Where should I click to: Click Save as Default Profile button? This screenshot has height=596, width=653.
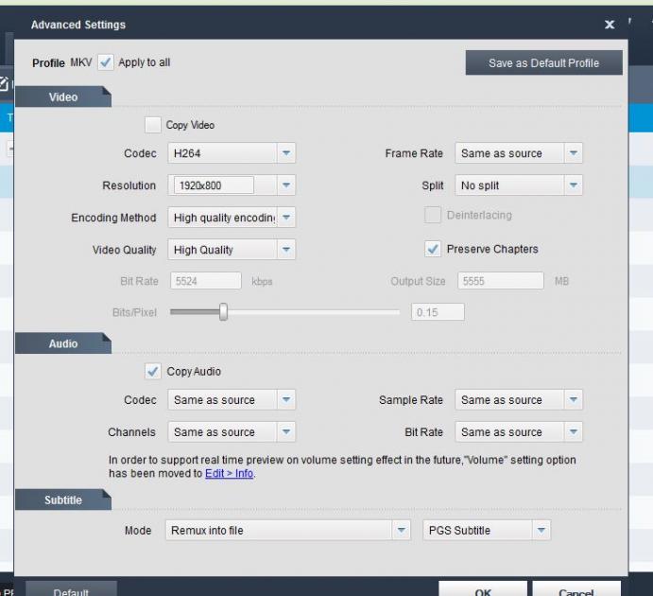[x=544, y=63]
